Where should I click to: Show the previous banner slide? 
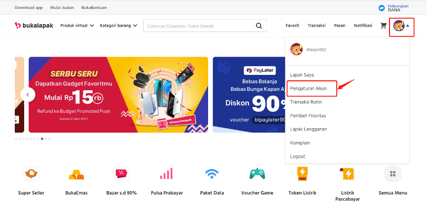(28, 95)
